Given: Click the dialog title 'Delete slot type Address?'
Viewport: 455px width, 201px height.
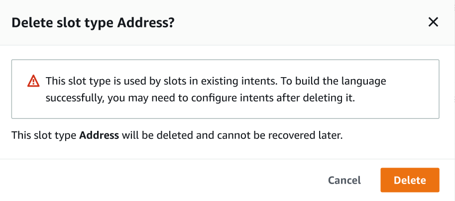Looking at the screenshot, I should click(93, 23).
